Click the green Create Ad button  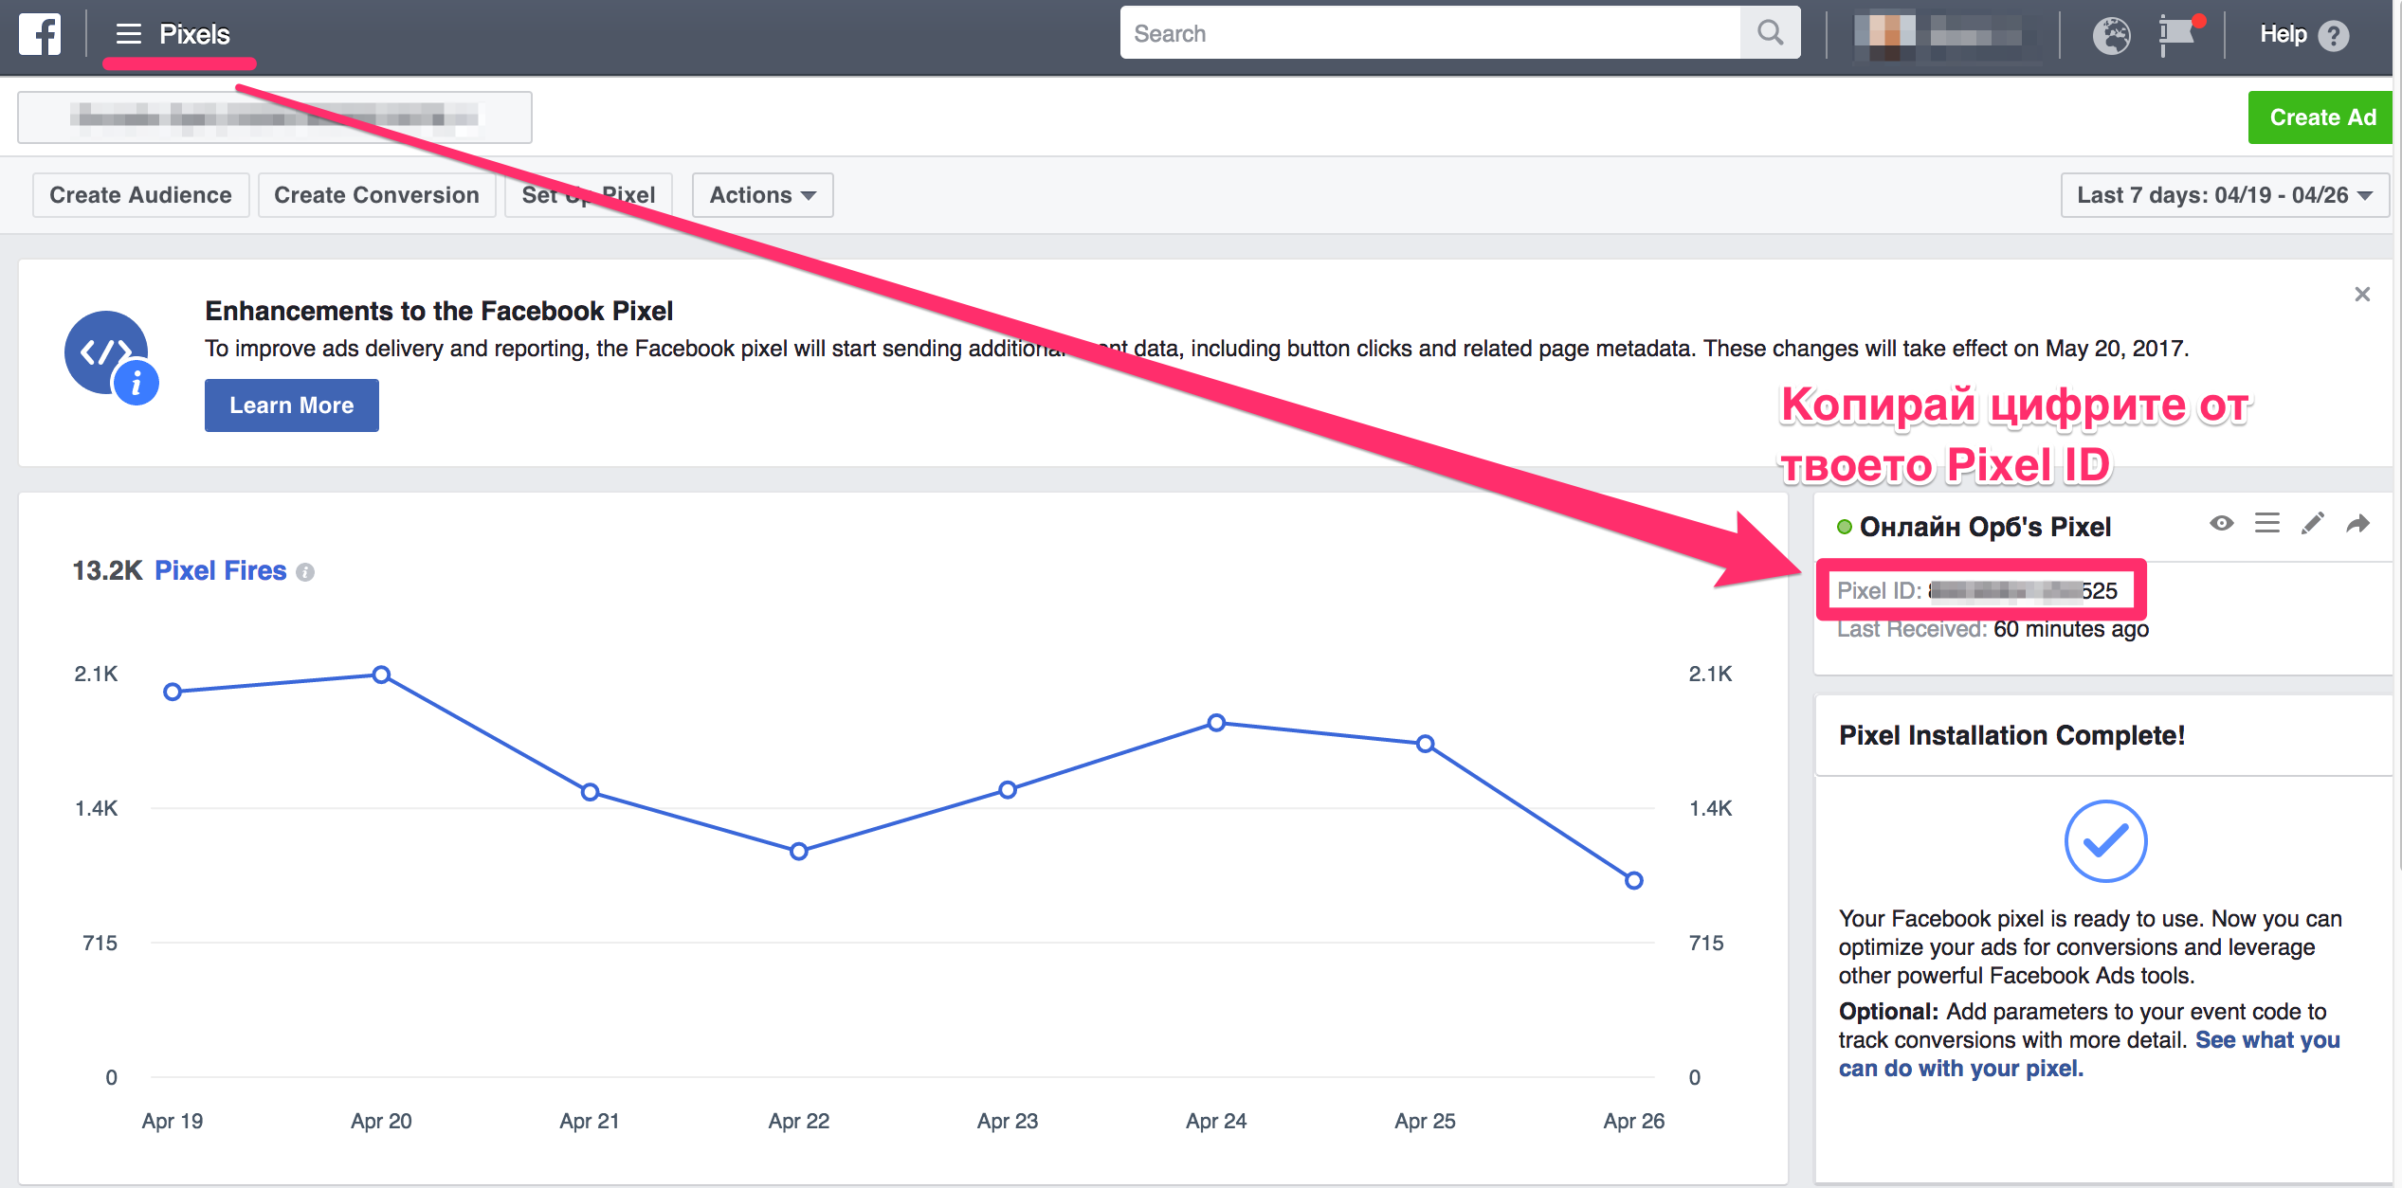click(2321, 117)
